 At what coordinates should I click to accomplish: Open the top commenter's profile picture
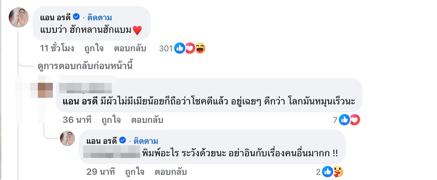point(18,17)
